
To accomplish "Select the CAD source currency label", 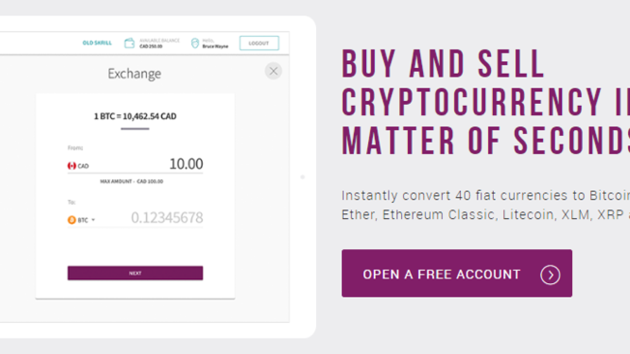I will [x=83, y=166].
